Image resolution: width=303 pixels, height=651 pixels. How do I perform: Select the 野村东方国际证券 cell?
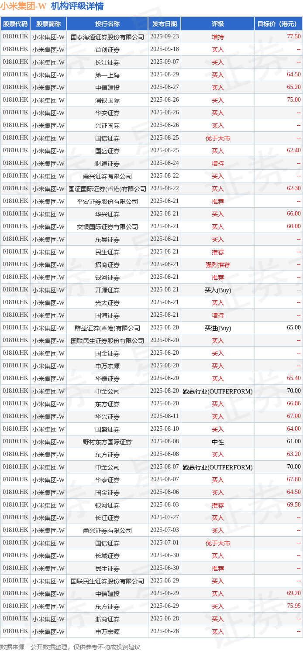(x=107, y=442)
